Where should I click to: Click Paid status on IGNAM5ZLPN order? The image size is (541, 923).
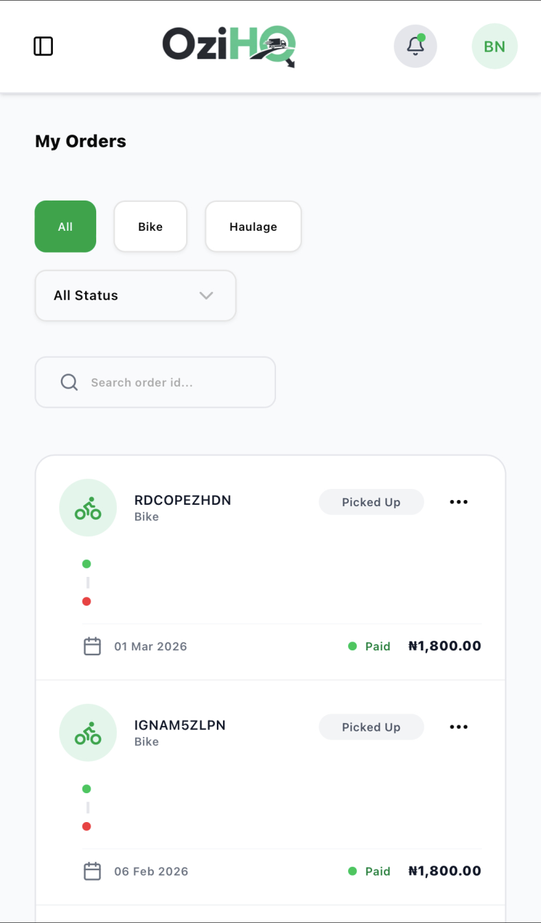[369, 871]
